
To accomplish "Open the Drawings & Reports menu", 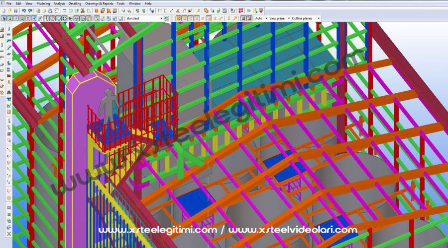I will click(x=99, y=3).
